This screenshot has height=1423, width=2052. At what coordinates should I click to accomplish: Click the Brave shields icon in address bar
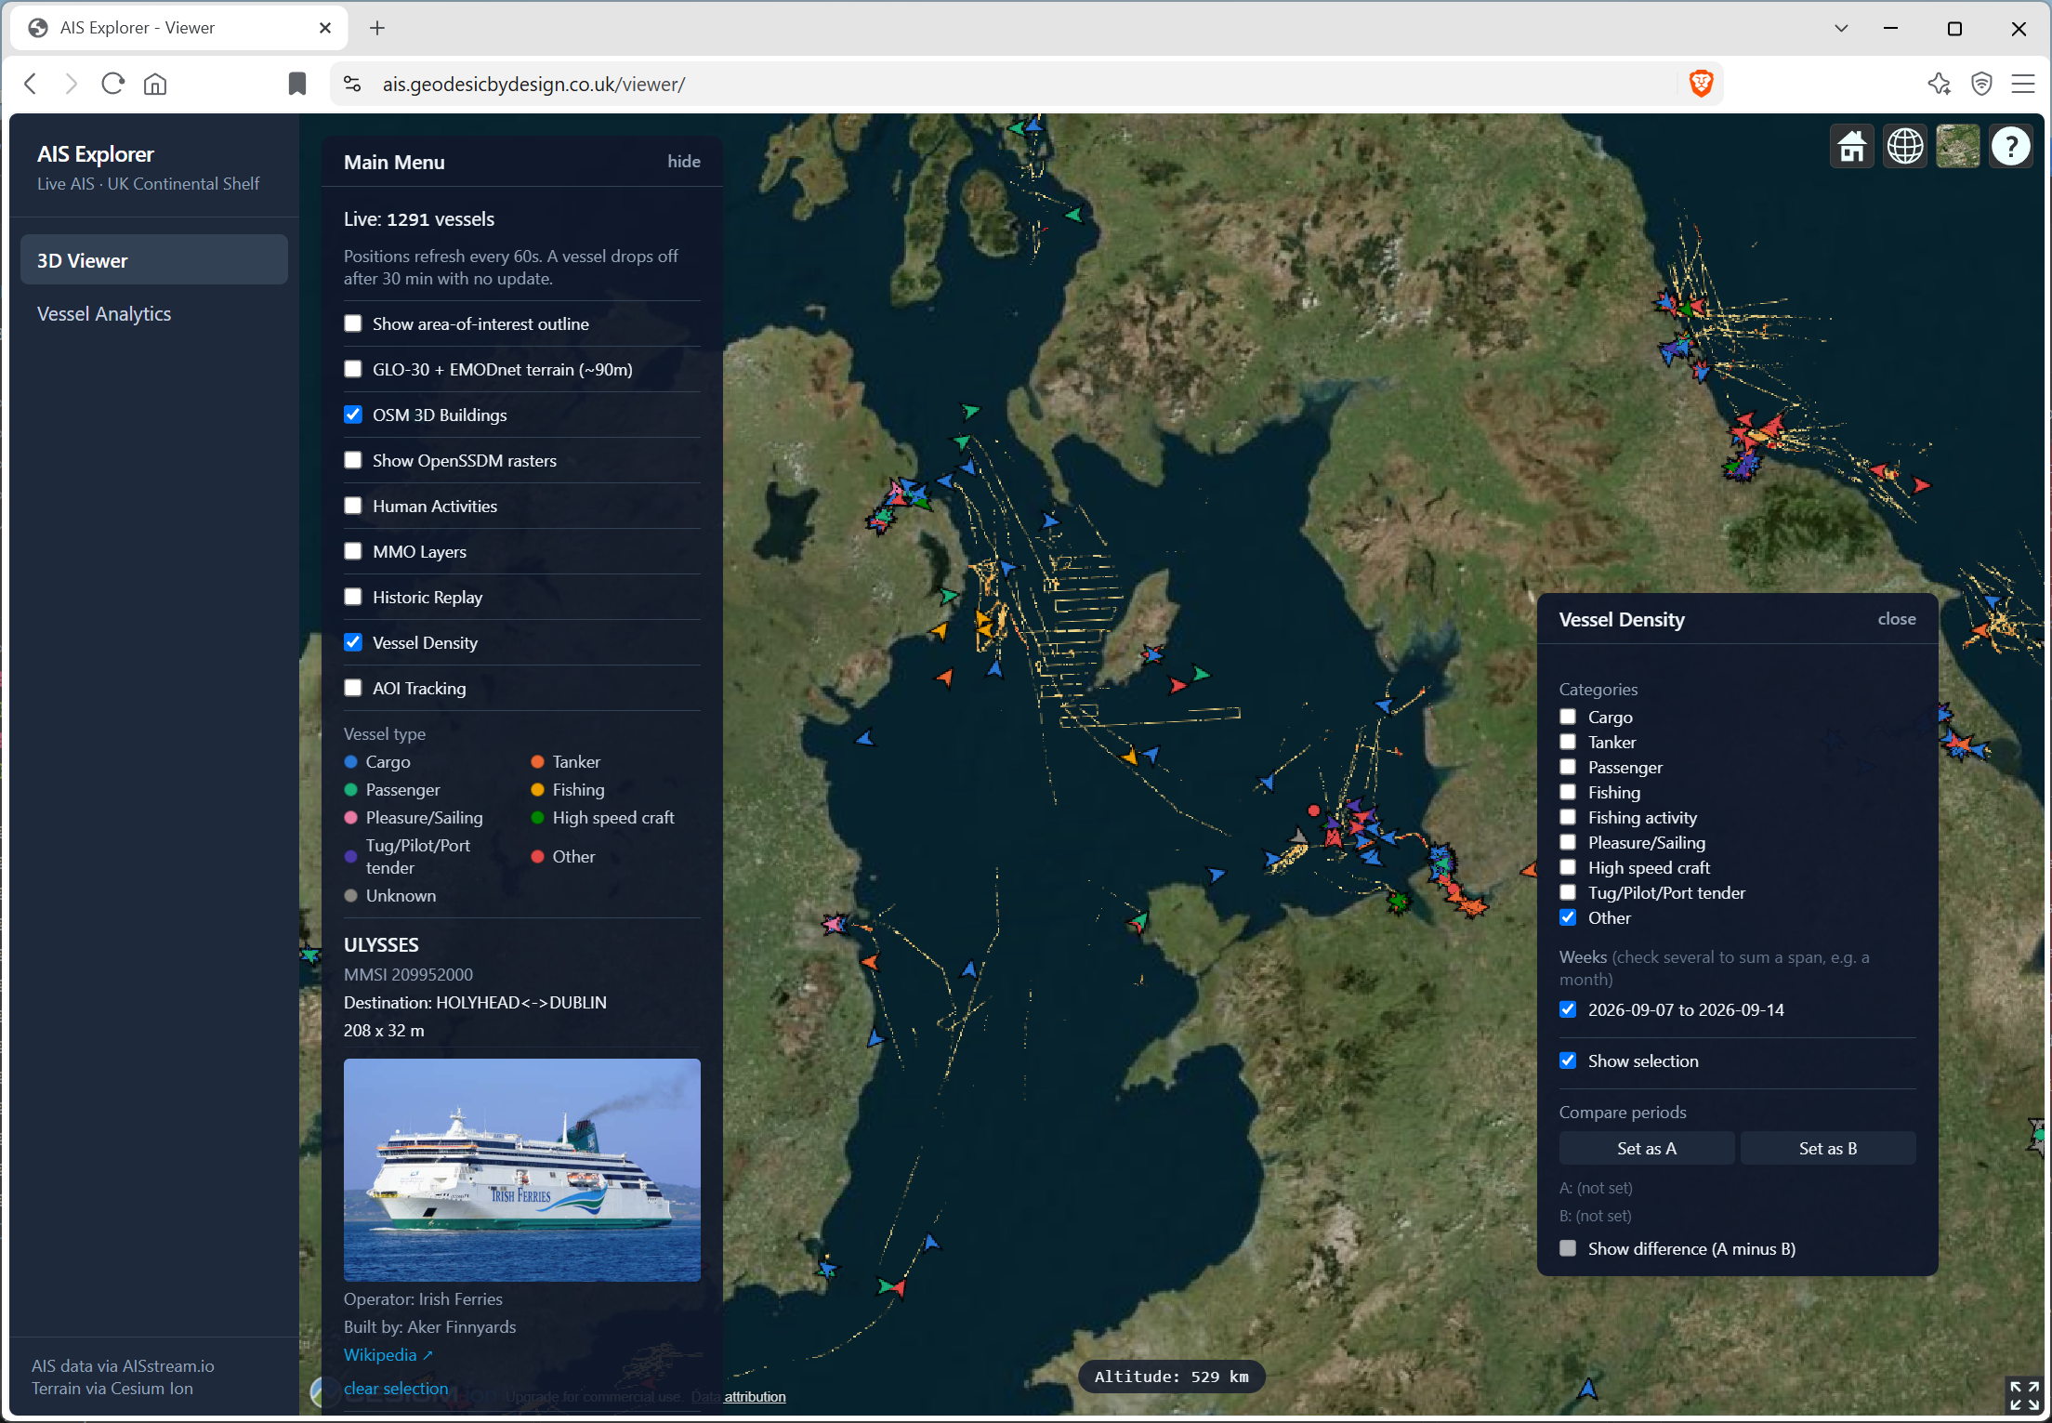(x=1701, y=84)
